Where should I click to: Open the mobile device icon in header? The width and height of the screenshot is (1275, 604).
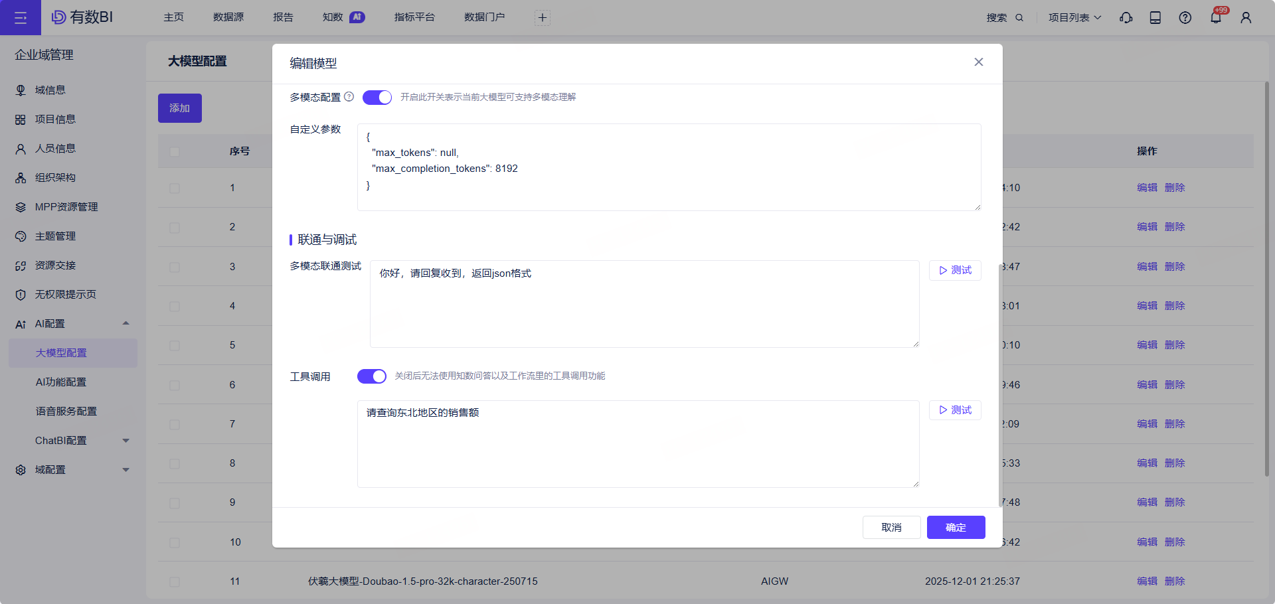(1155, 18)
